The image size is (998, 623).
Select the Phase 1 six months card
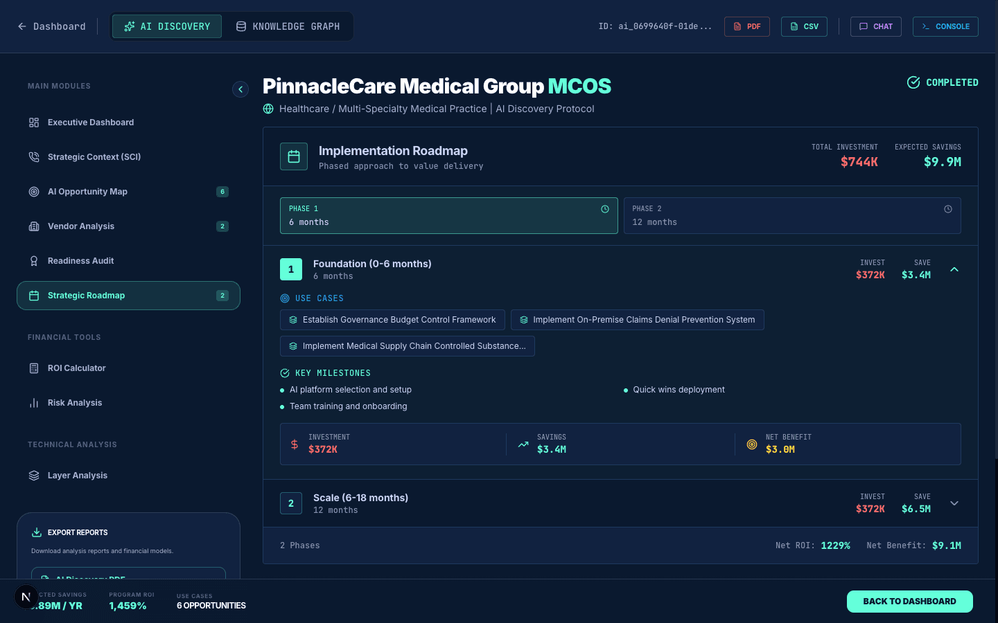pos(449,215)
